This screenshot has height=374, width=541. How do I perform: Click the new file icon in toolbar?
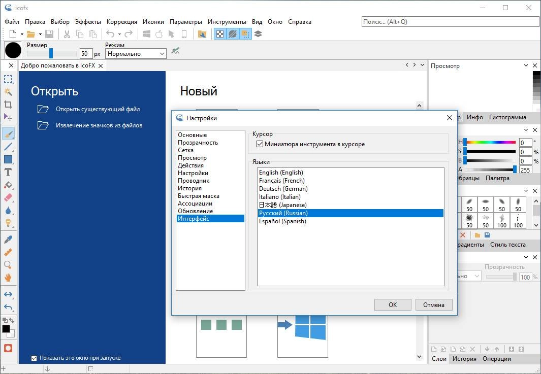[x=13, y=34]
